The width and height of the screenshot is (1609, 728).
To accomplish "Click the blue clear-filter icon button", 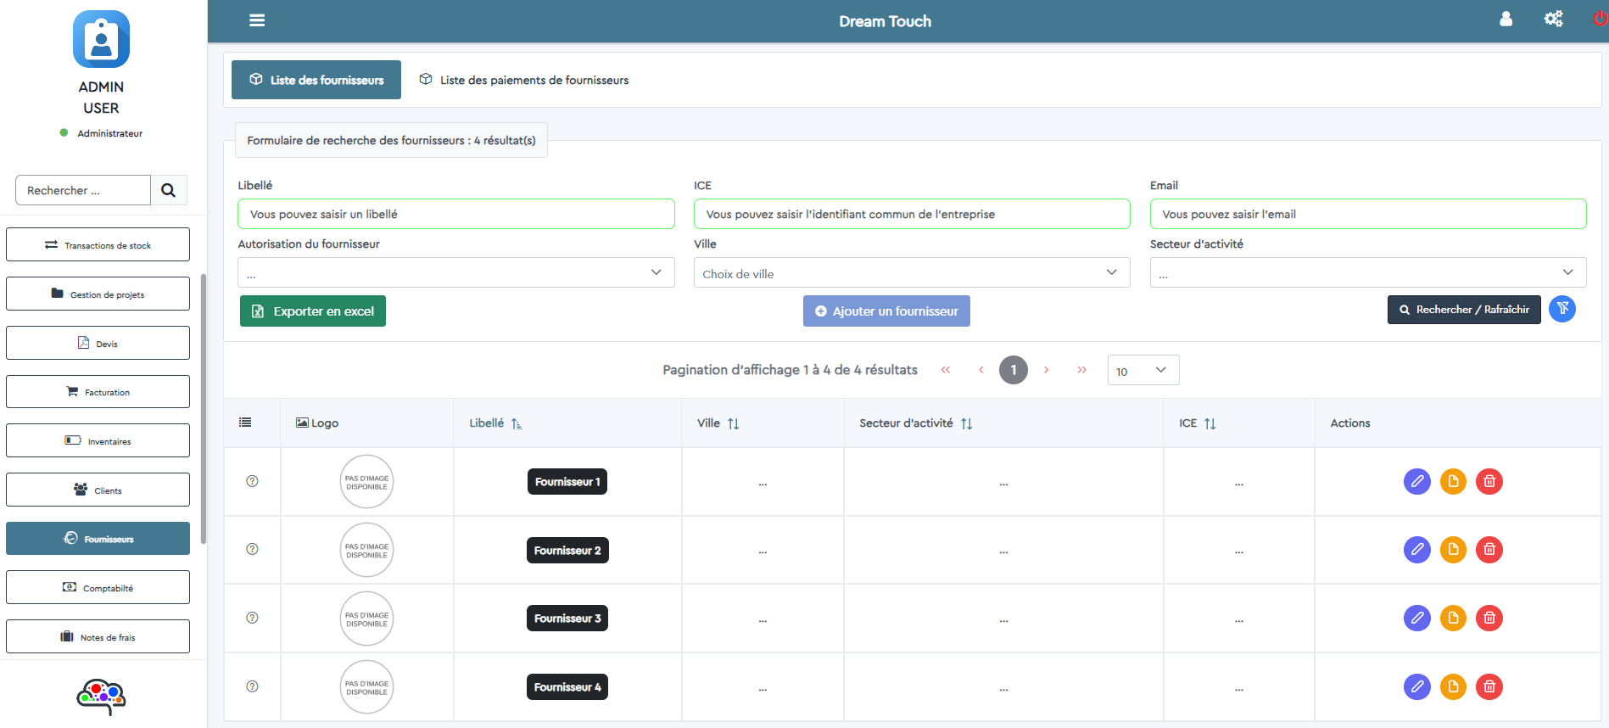I will 1562,309.
